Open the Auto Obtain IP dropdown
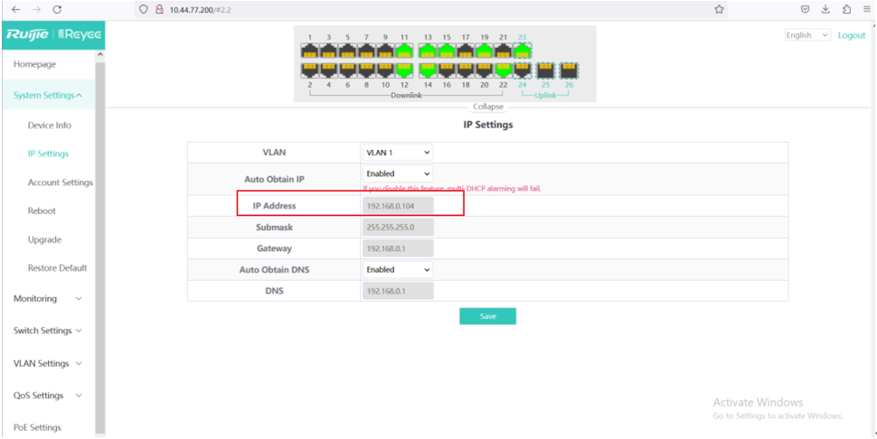877x439 pixels. pos(397,173)
